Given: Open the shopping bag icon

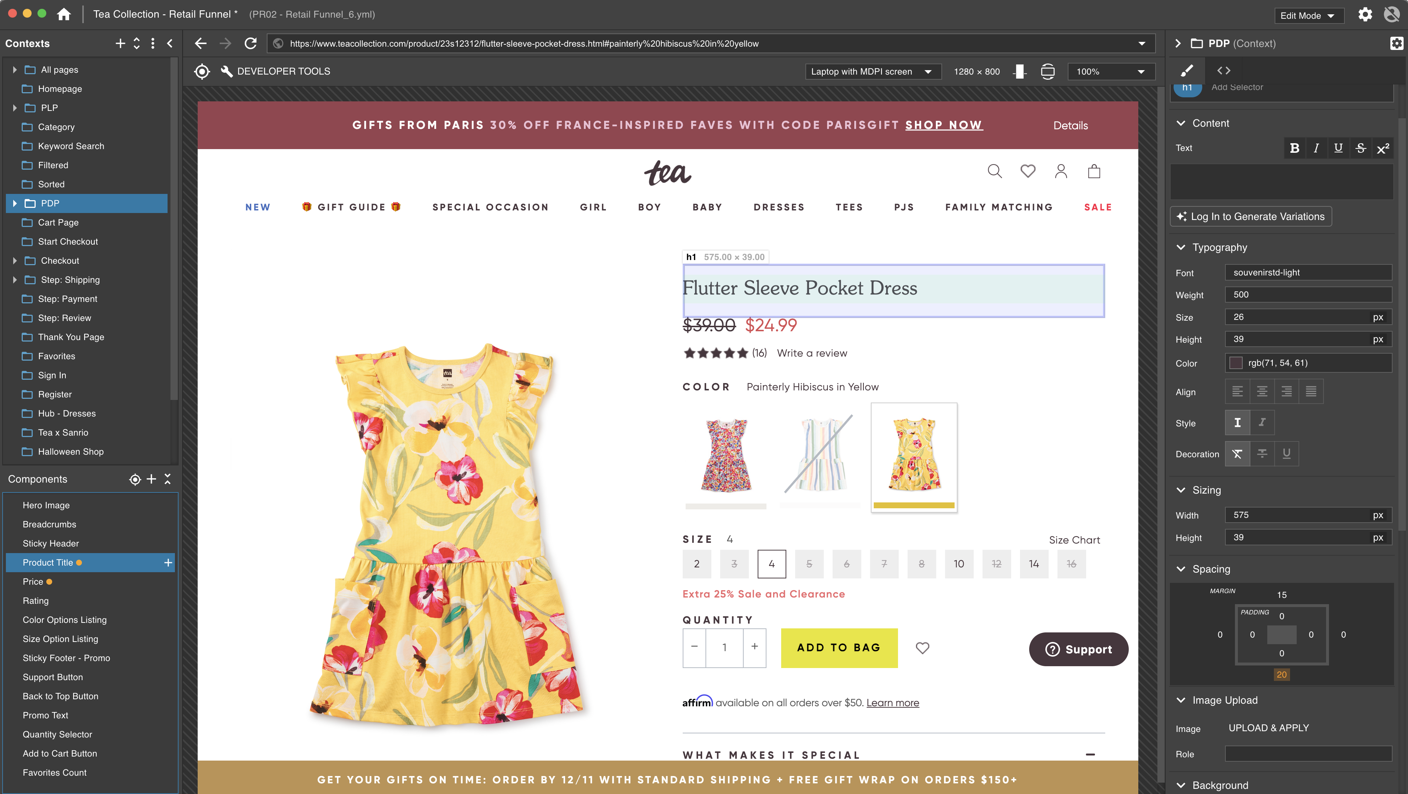Looking at the screenshot, I should (x=1094, y=172).
